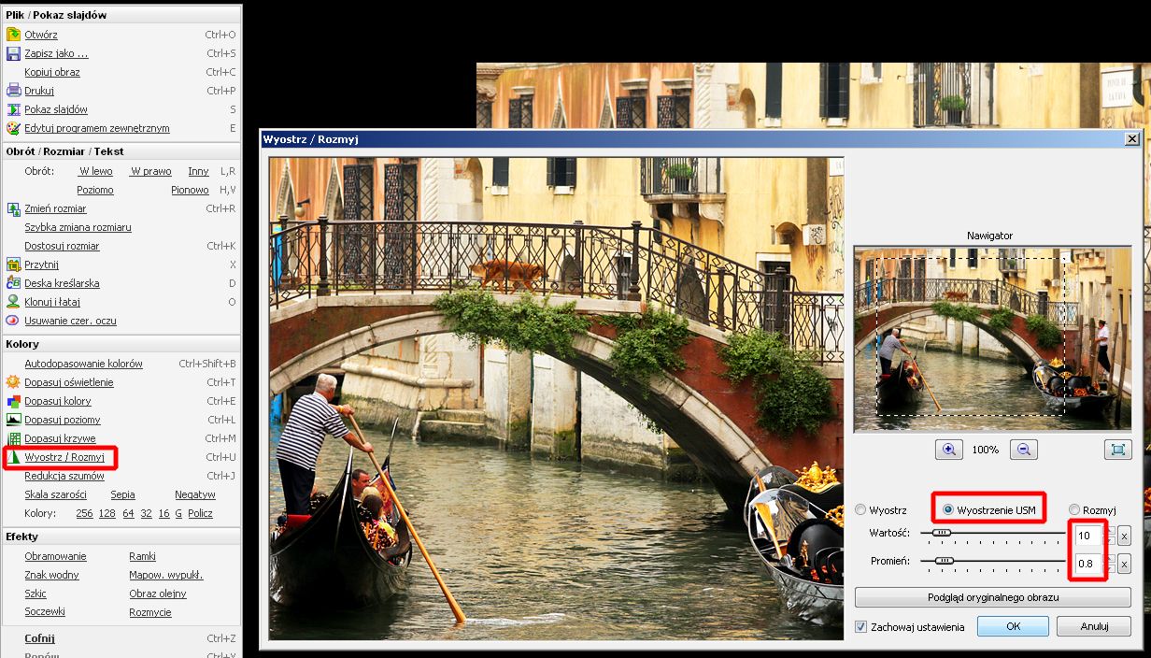The image size is (1151, 658).
Task: Click the Drukuj printer icon
Action: pos(13,91)
